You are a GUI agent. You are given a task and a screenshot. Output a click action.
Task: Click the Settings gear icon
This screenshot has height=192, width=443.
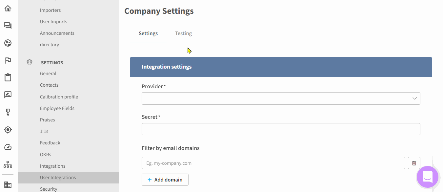29,62
